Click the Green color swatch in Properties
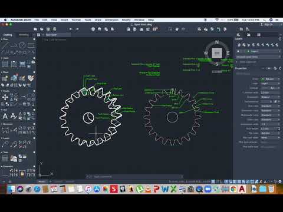 pyautogui.click(x=262, y=79)
